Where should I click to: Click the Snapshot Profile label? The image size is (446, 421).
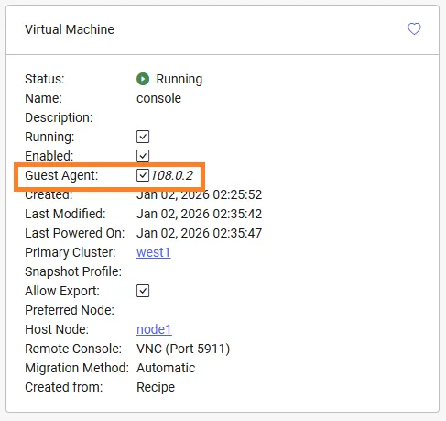(x=73, y=271)
